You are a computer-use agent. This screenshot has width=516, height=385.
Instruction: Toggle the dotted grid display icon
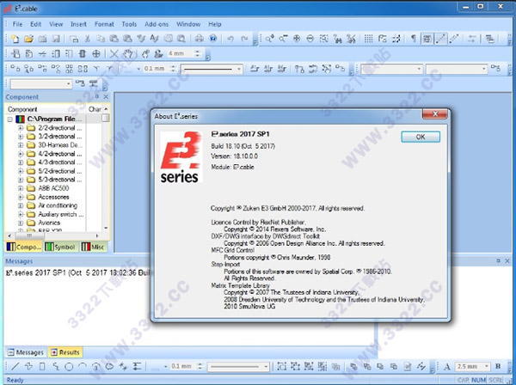[369, 39]
